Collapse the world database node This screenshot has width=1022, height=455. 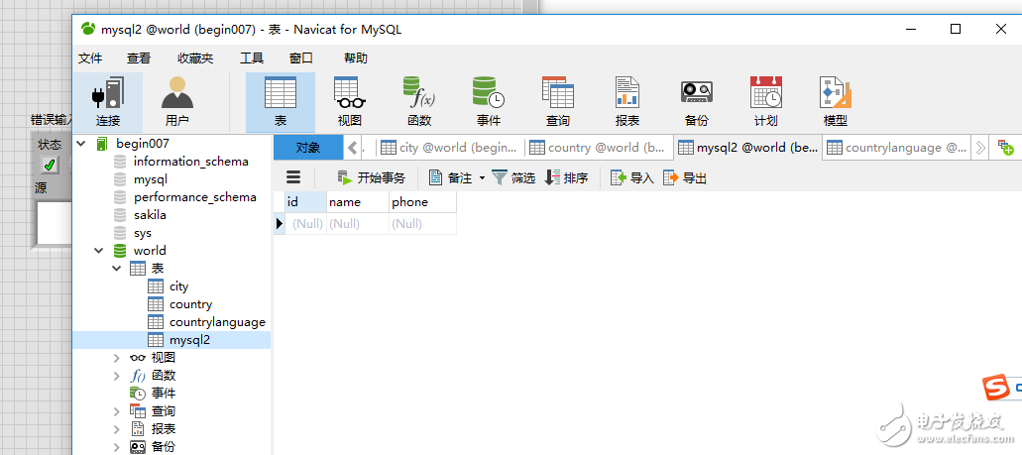(98, 251)
